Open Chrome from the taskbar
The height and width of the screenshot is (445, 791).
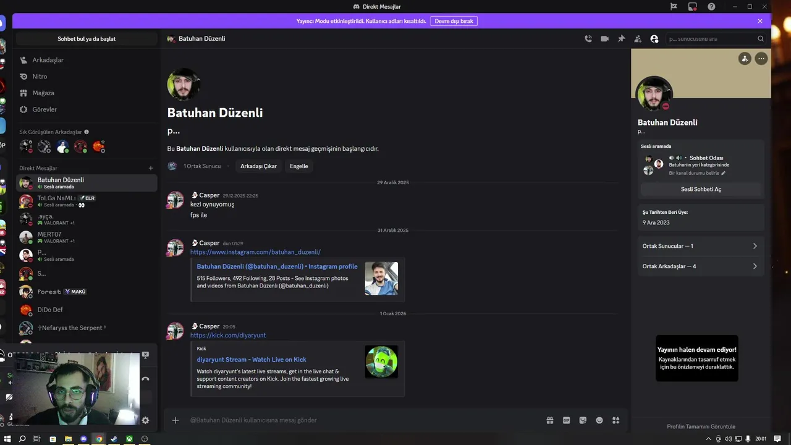click(98, 439)
